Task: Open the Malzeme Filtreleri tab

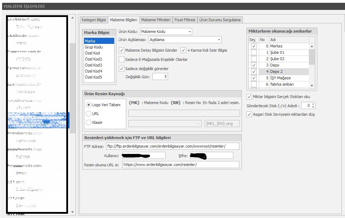Action: pyautogui.click(x=156, y=20)
